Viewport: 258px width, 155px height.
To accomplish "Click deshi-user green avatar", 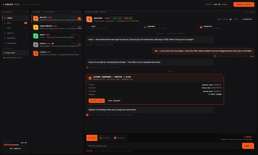I will 36,36.
